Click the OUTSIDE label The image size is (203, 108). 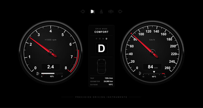94,85
